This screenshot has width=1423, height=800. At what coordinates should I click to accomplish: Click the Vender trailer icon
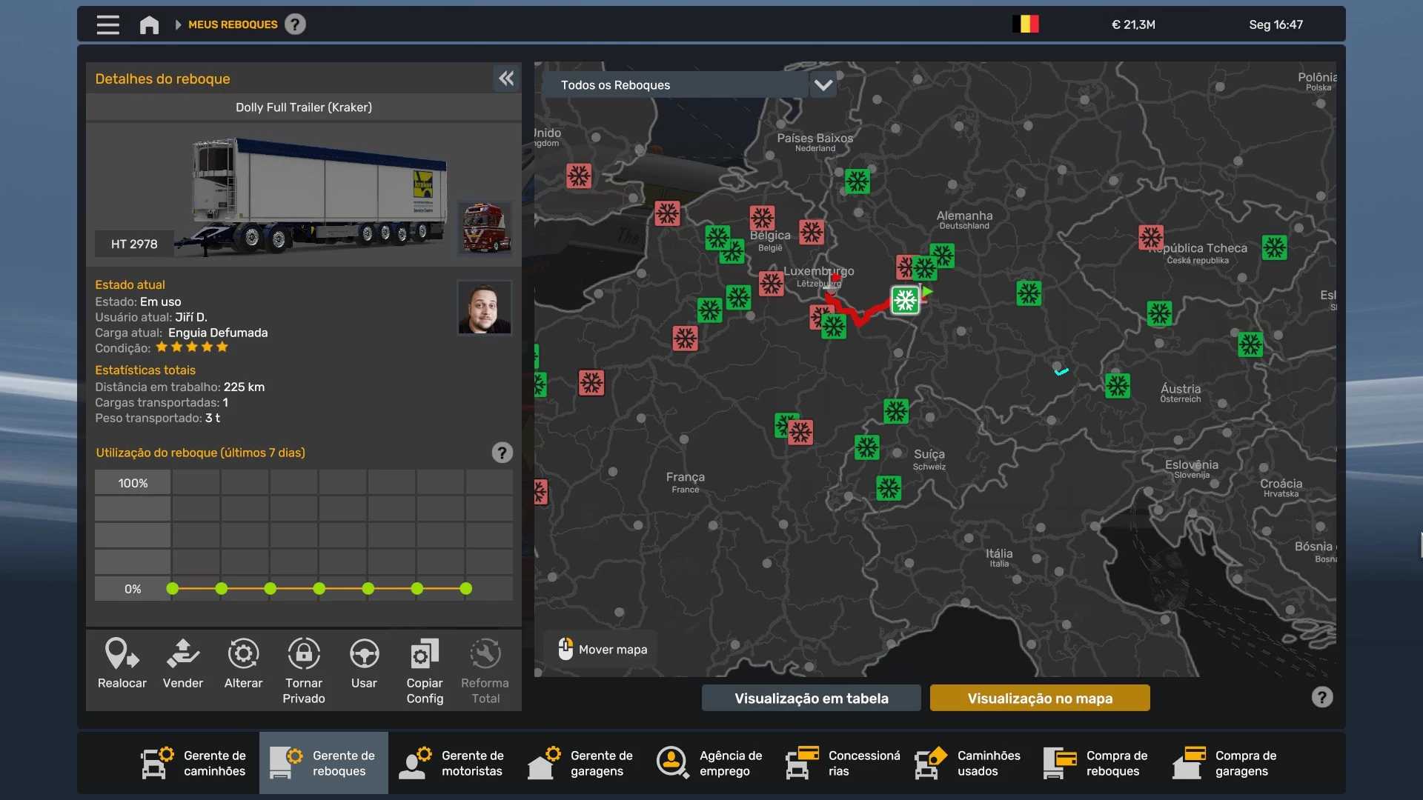pos(182,655)
